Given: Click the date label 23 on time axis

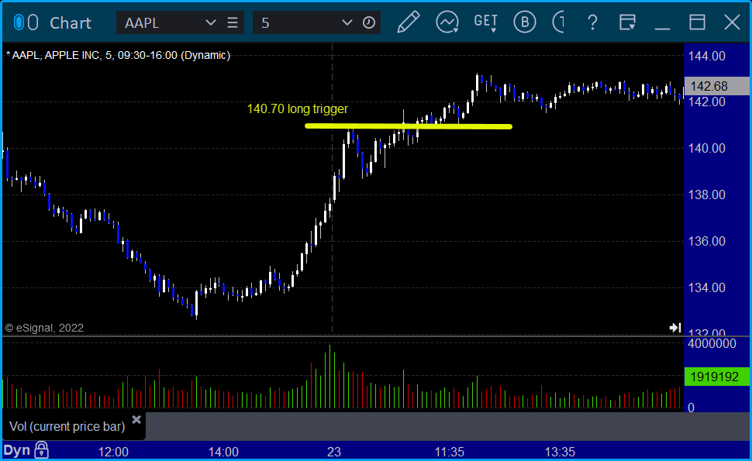Looking at the screenshot, I should (x=334, y=452).
